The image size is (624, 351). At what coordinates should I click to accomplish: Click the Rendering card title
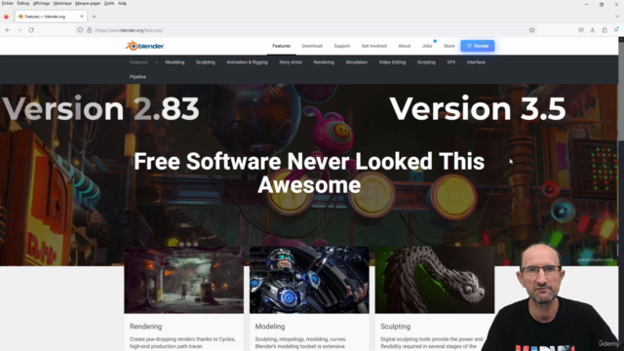145,327
